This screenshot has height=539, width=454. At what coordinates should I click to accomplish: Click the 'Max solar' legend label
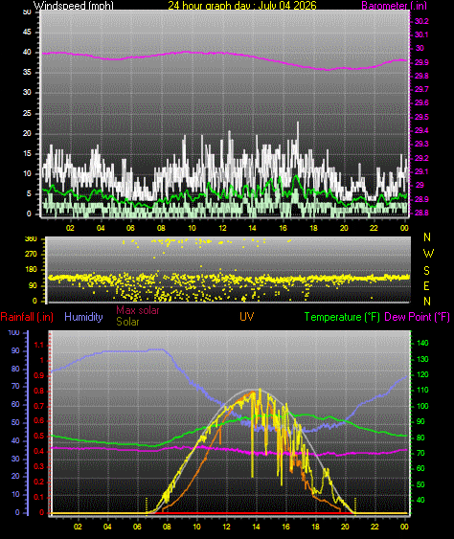[x=138, y=310]
